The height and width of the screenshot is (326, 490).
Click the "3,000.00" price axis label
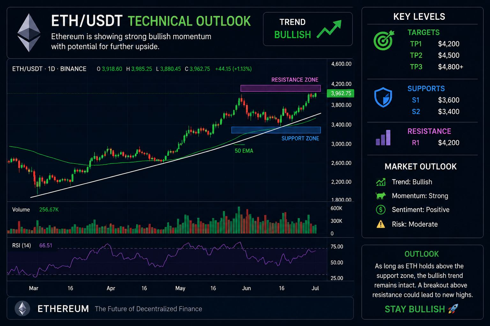tap(341, 144)
